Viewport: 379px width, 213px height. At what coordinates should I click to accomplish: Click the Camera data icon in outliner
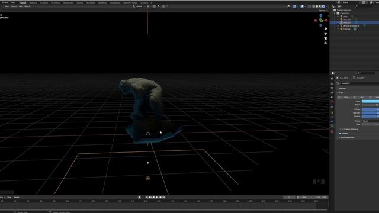[x=355, y=29]
